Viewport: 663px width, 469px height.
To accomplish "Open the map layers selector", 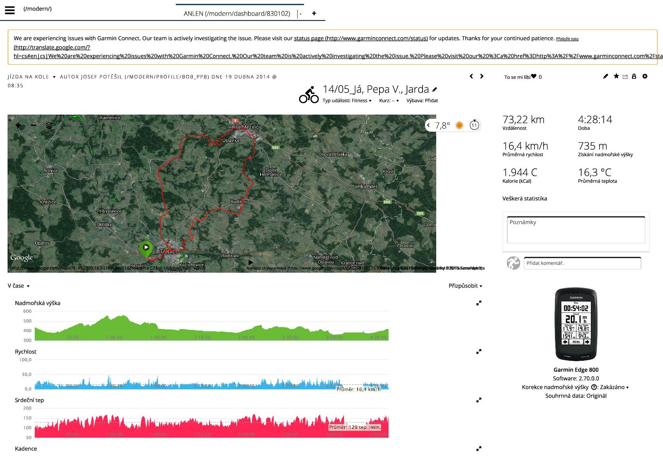I will [x=49, y=126].
